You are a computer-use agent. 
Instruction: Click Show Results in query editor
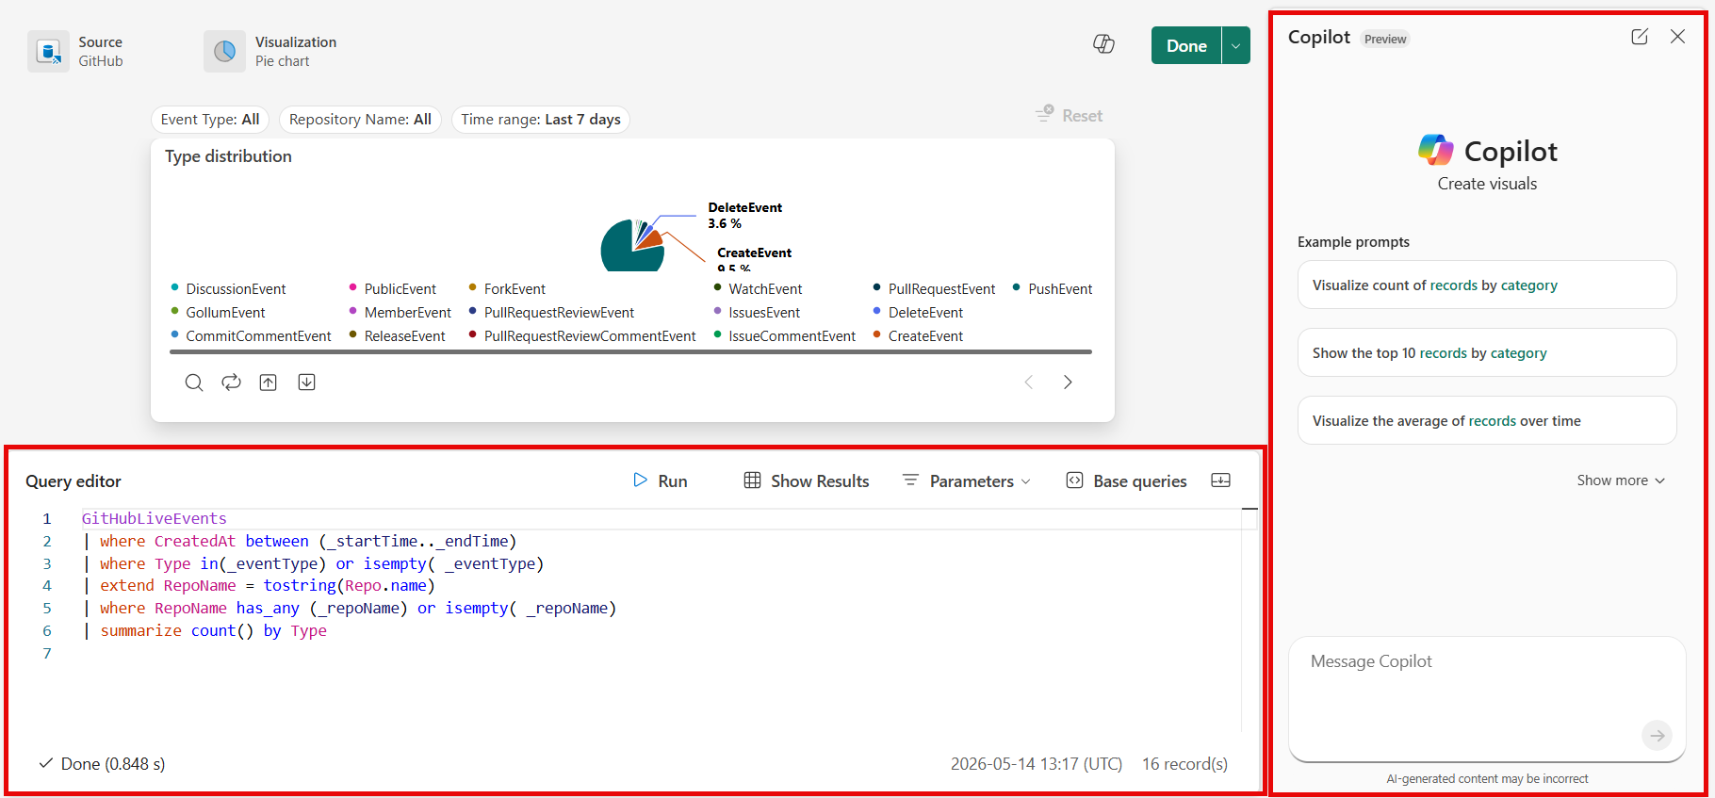click(807, 481)
